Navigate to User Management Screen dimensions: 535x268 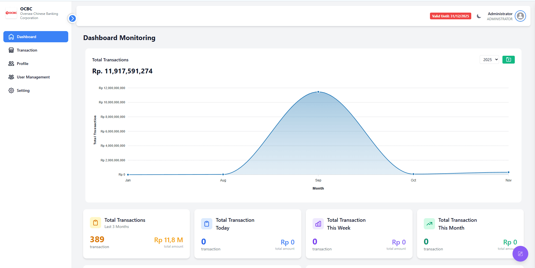click(x=33, y=77)
